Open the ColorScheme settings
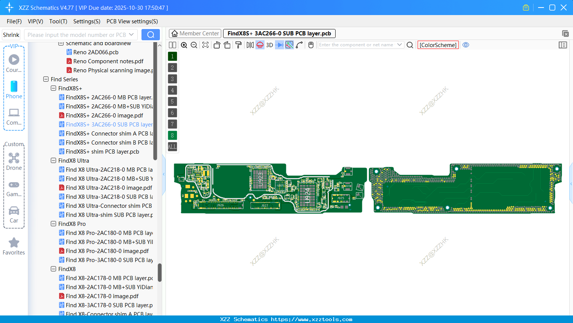The height and width of the screenshot is (323, 573). point(438,45)
